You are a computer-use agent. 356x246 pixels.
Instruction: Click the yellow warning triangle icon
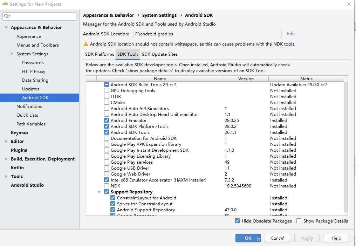pos(86,44)
